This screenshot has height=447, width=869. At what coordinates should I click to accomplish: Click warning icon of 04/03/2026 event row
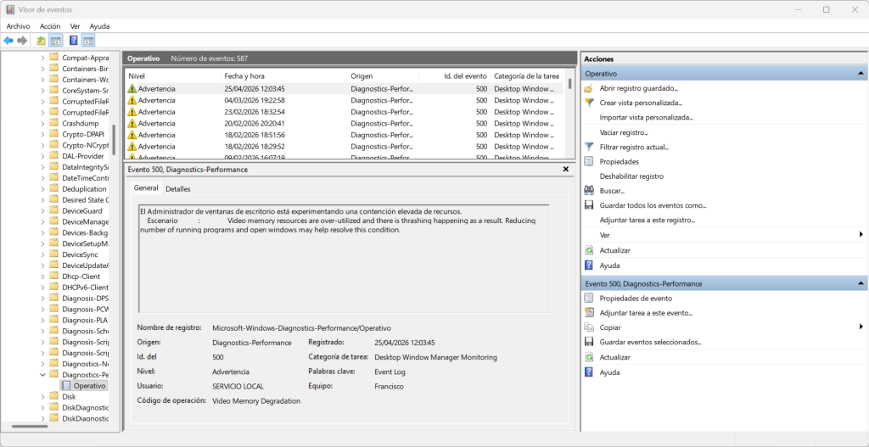tap(132, 100)
